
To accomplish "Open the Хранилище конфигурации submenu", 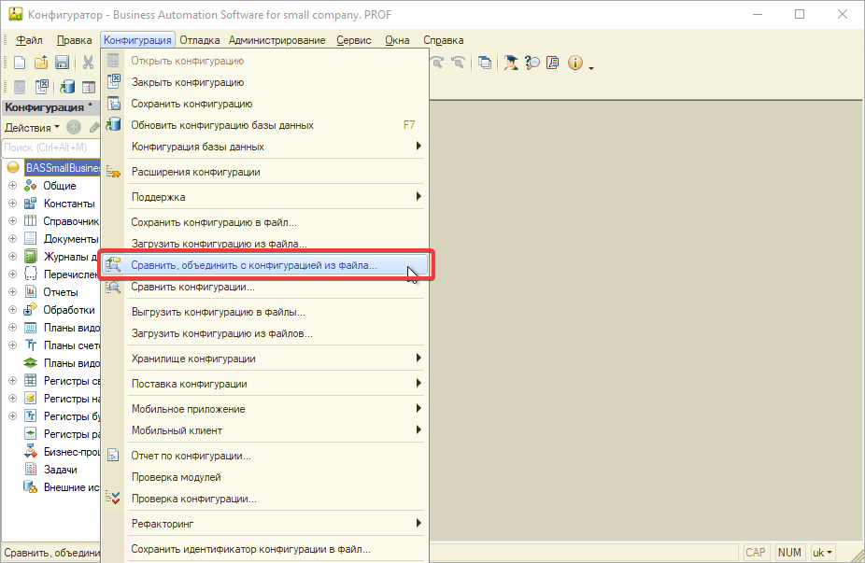I will click(193, 359).
